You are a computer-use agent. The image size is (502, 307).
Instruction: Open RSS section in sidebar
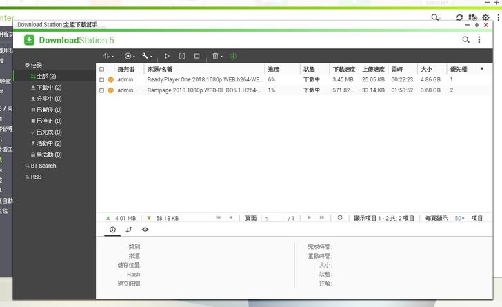[35, 177]
